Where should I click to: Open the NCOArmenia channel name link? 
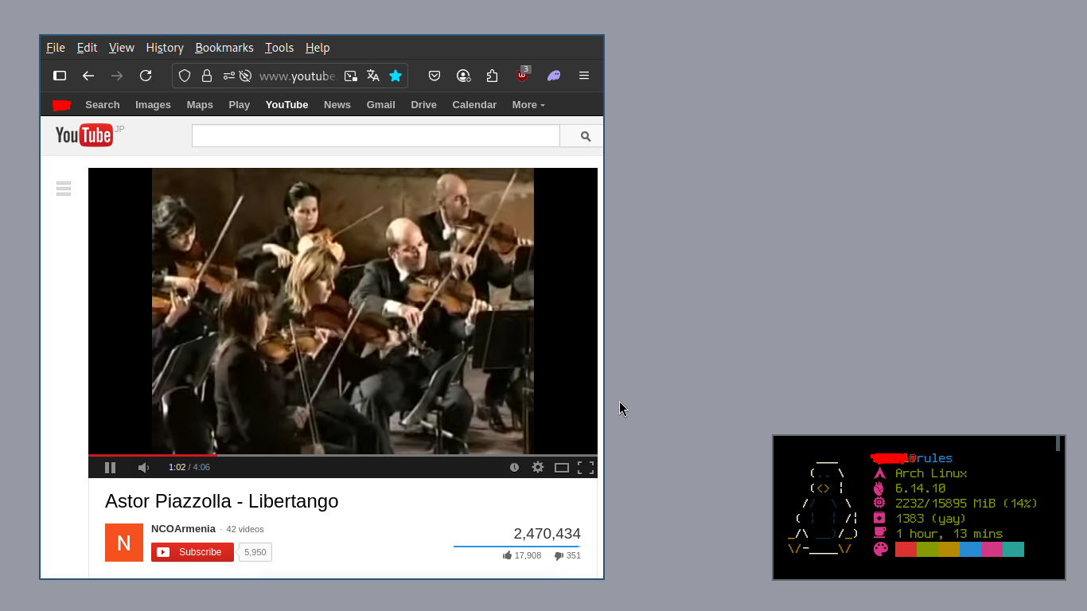(183, 529)
